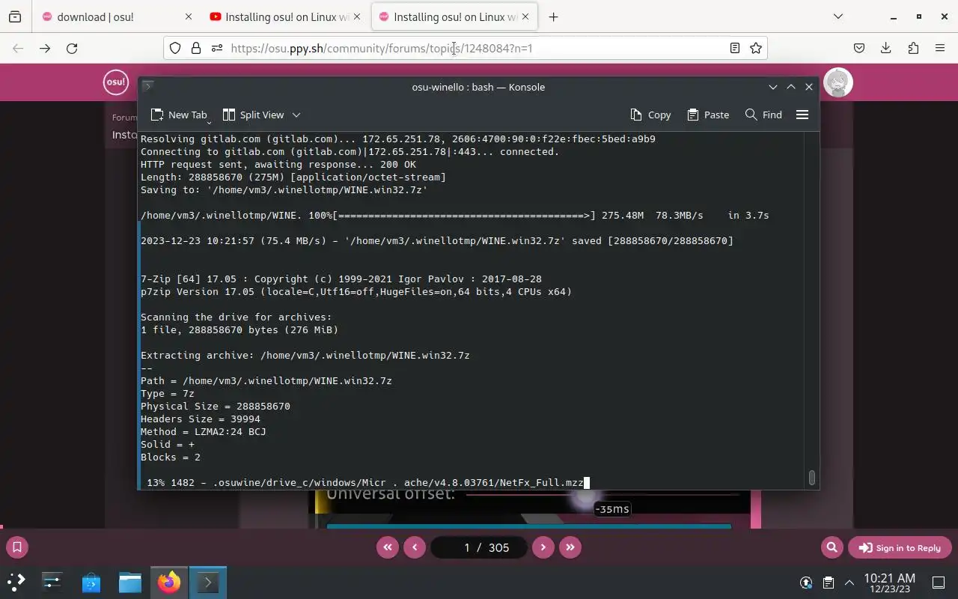Click the tracking protection shield icon
Viewport: 958px width, 599px height.
point(175,48)
